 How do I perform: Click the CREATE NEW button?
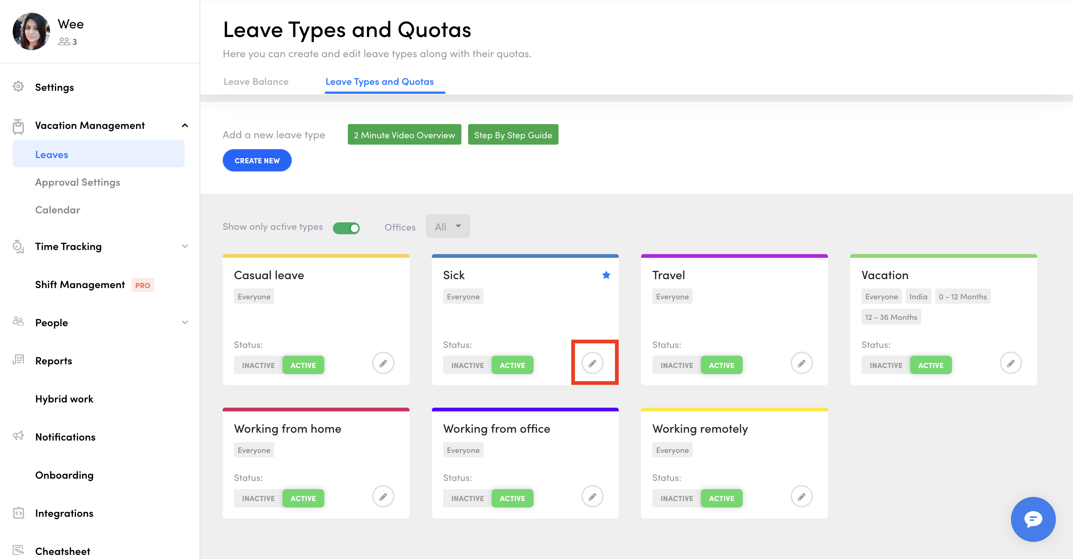pos(257,160)
